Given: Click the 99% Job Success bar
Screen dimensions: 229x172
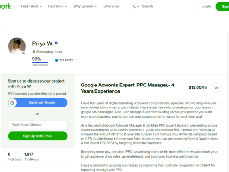Looking at the screenshot, I should (x=40, y=62).
